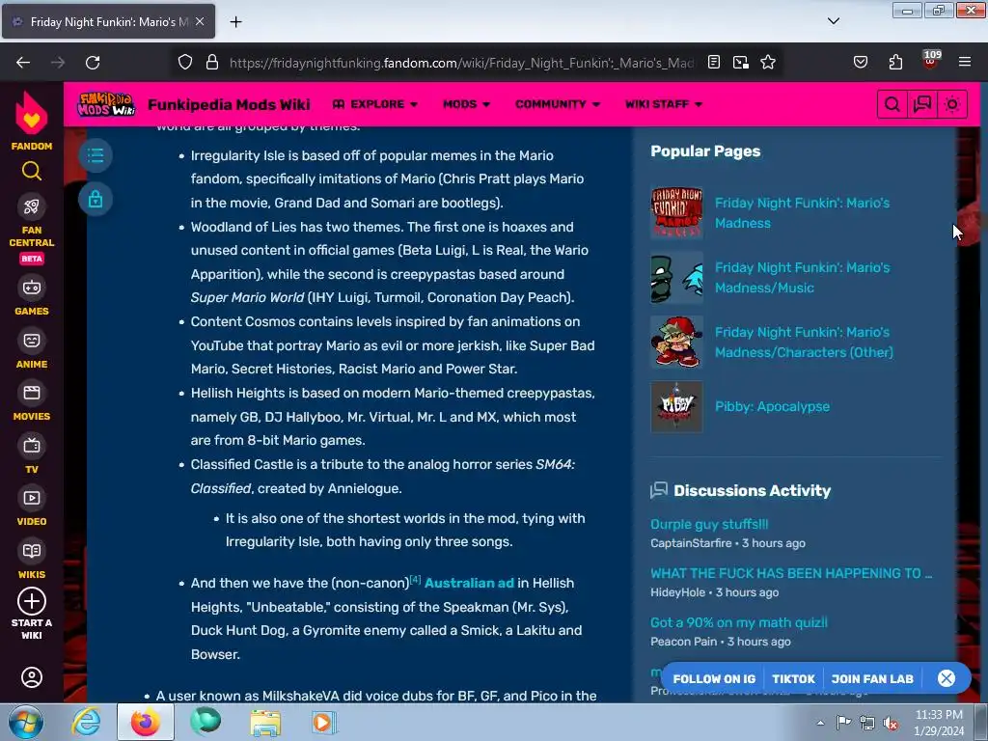Click the browser address bar URL
Viewport: 988px width, 741px height.
[x=461, y=63]
